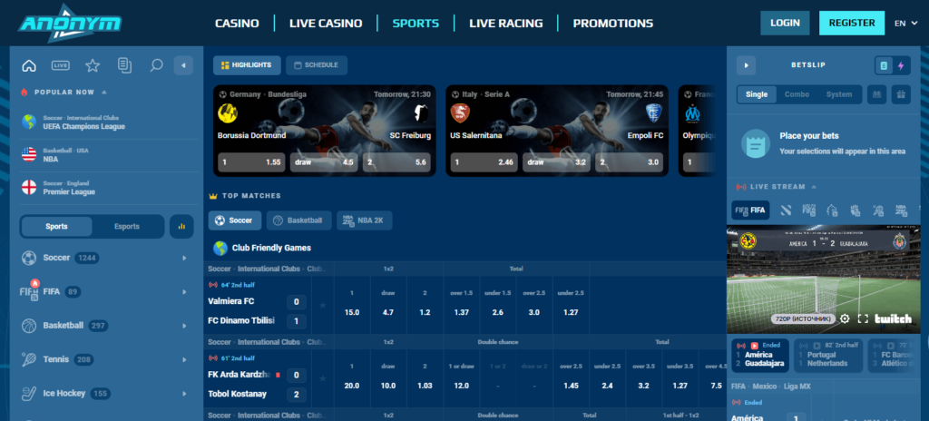Viewport: 929px width, 421px height.
Task: Switch to standard betslip list mode
Action: pyautogui.click(x=884, y=66)
